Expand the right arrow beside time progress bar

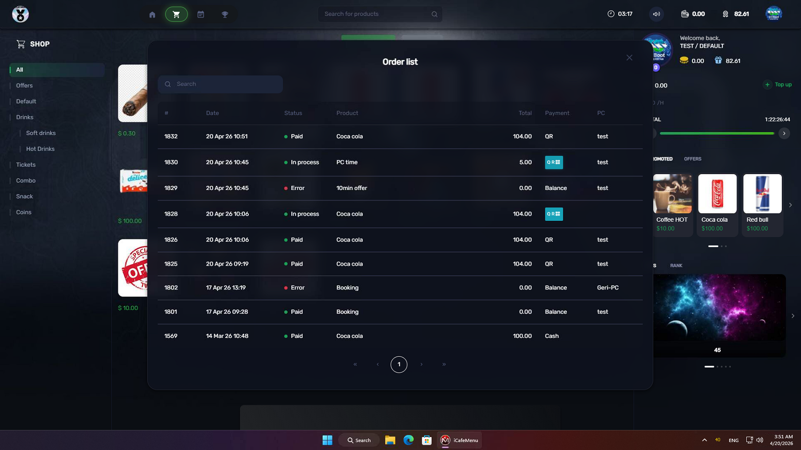[784, 134]
